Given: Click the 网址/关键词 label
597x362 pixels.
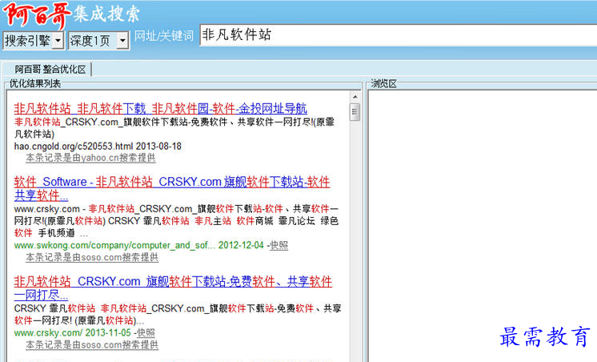Looking at the screenshot, I should pos(164,36).
